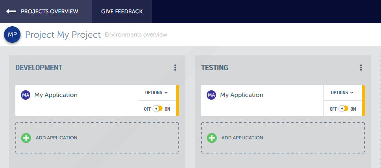Open the Give Feedback tab
This screenshot has height=168, width=381.
(x=122, y=11)
